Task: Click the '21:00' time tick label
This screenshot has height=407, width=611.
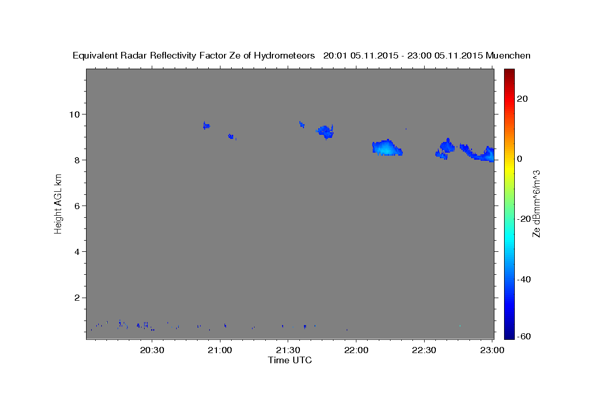Action: [220, 350]
